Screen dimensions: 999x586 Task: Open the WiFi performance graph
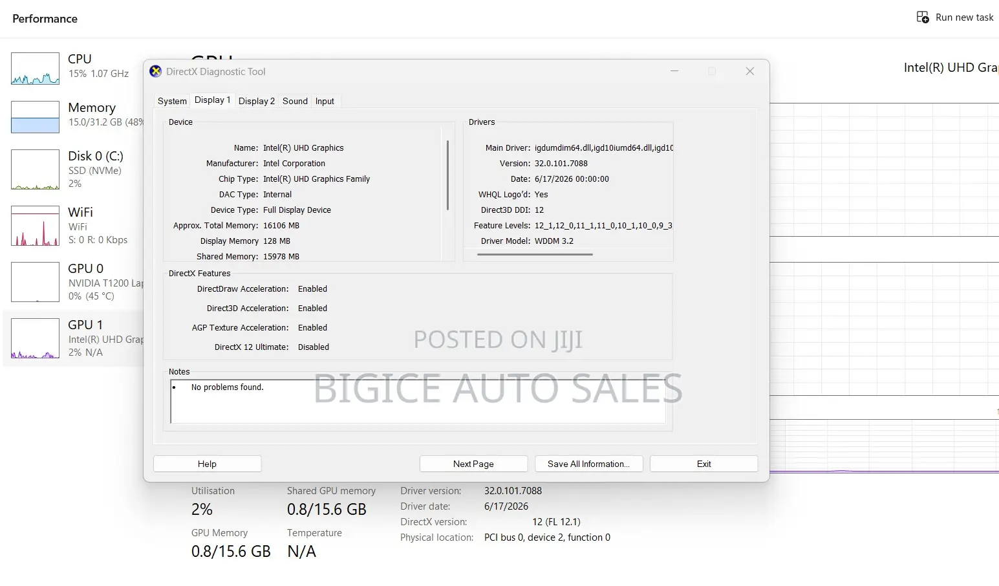pyautogui.click(x=35, y=226)
